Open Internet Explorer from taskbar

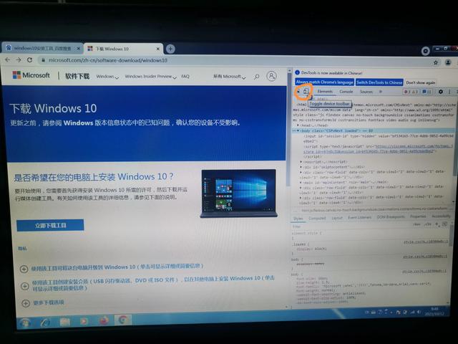coord(45,322)
